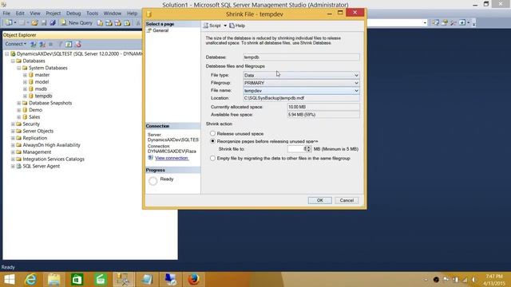The image size is (511, 287).
Task: Open the File type dropdown
Action: (x=301, y=75)
